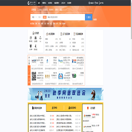Viewport: 132px width, 132px height.
Task: Switch to the middle tab in the yellow section
Action: (55, 108)
